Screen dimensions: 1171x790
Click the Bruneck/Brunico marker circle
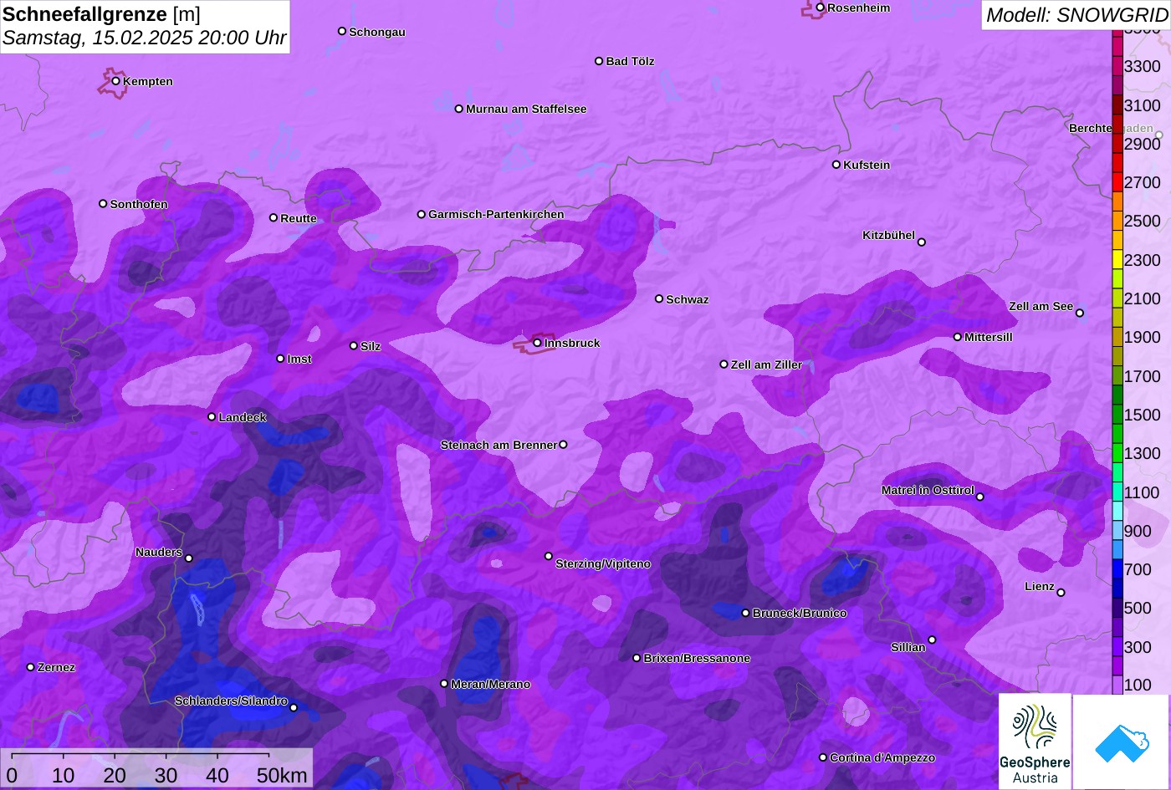746,613
